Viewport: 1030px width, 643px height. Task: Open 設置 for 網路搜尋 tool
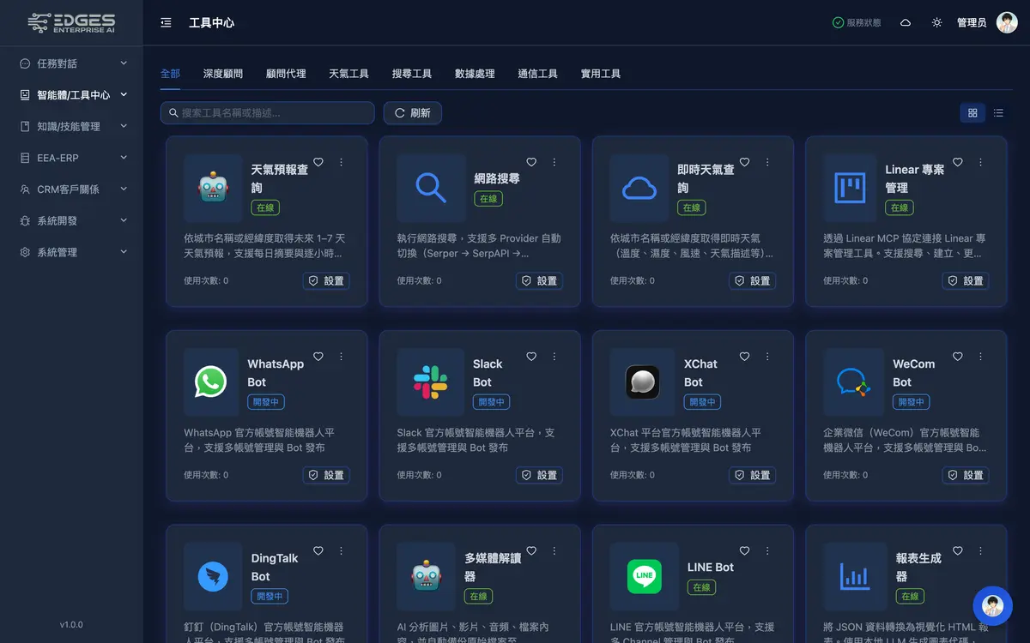(x=539, y=281)
